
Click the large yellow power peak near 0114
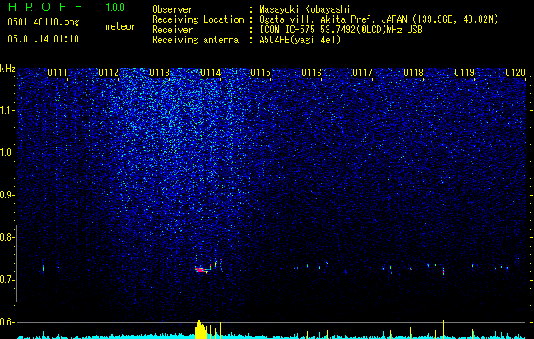pos(201,330)
